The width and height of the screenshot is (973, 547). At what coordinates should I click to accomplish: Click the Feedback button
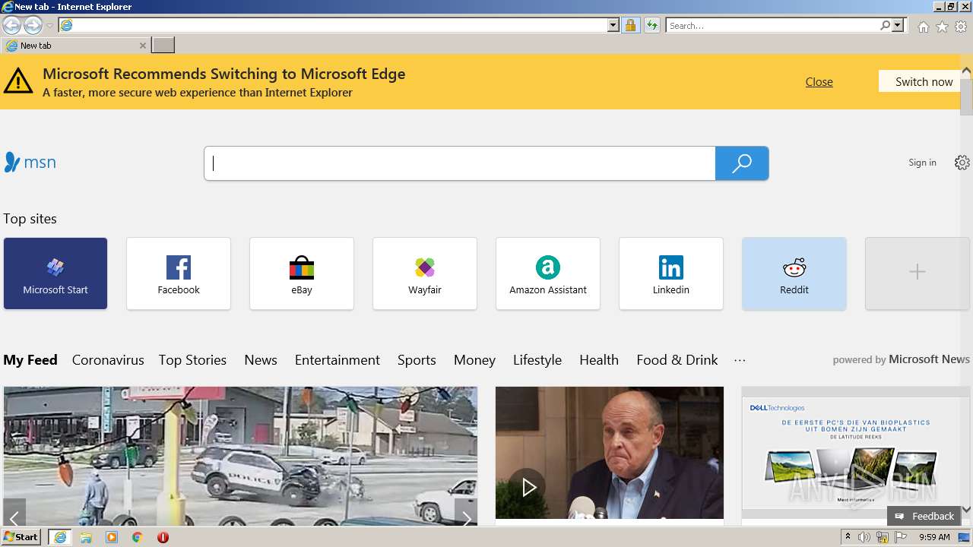click(924, 516)
